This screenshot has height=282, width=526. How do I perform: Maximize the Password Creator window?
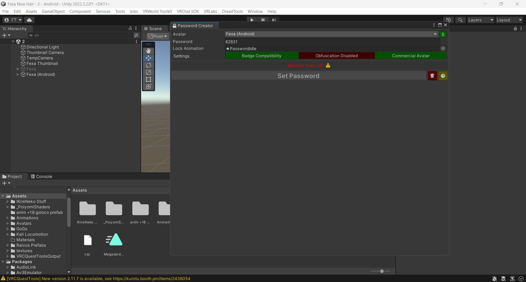pyautogui.click(x=440, y=25)
